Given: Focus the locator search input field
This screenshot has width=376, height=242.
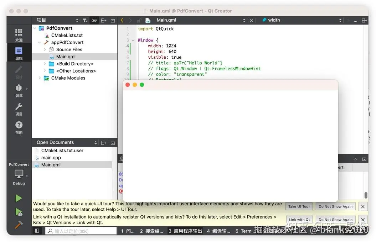Looking at the screenshot, I should pyautogui.click(x=81, y=231).
